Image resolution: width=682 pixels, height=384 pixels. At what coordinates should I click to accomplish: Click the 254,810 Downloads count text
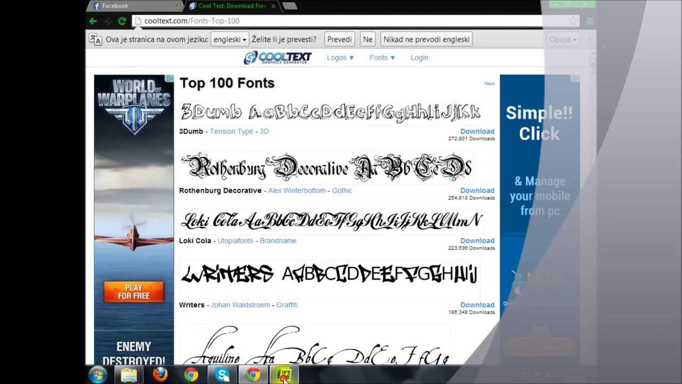[472, 198]
